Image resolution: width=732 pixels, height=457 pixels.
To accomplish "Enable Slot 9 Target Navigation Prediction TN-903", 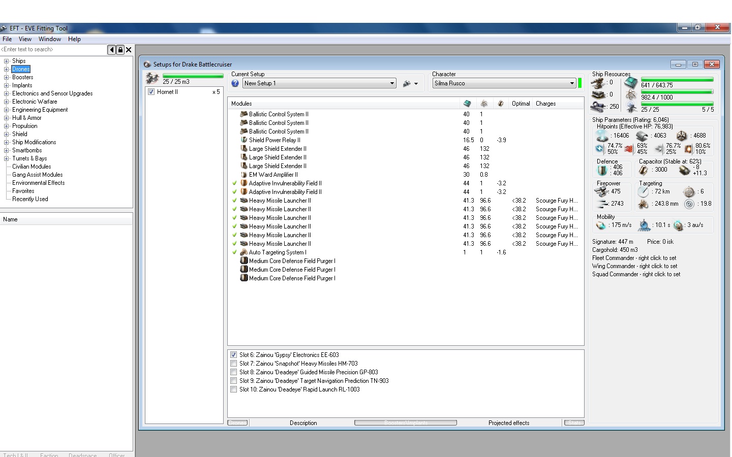I will pos(233,381).
